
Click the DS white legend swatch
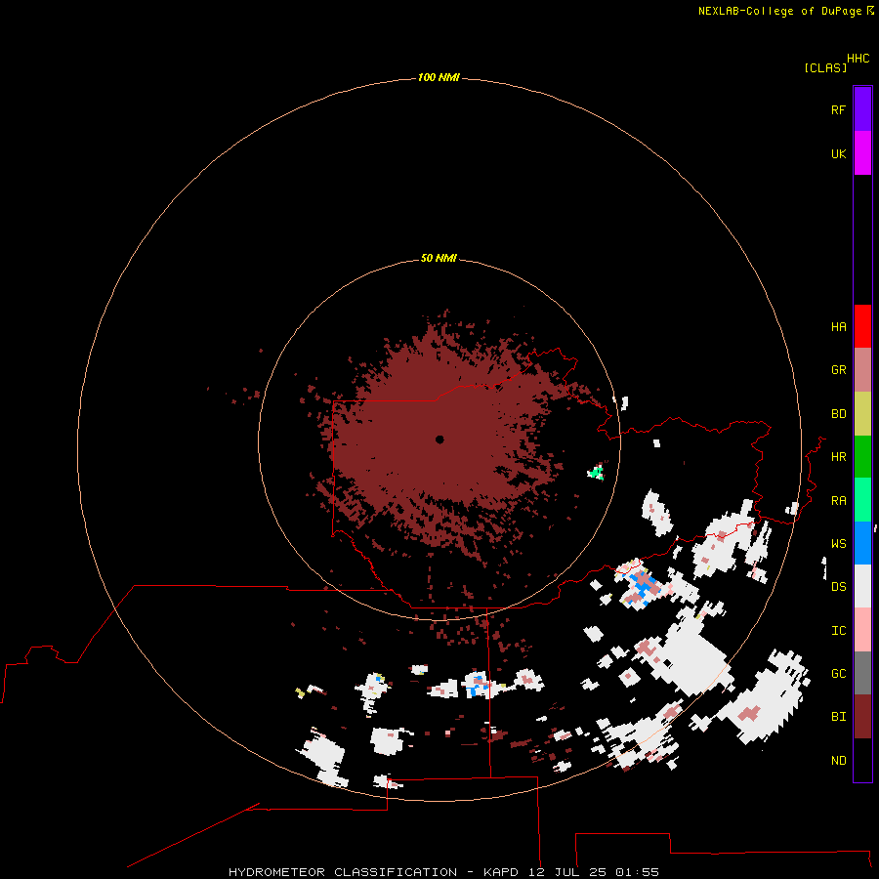862,586
